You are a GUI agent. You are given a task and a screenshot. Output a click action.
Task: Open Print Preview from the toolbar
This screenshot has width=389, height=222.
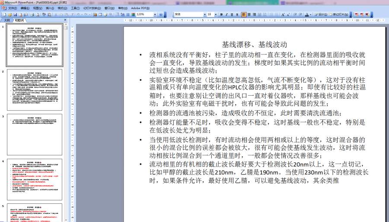tap(38, 15)
